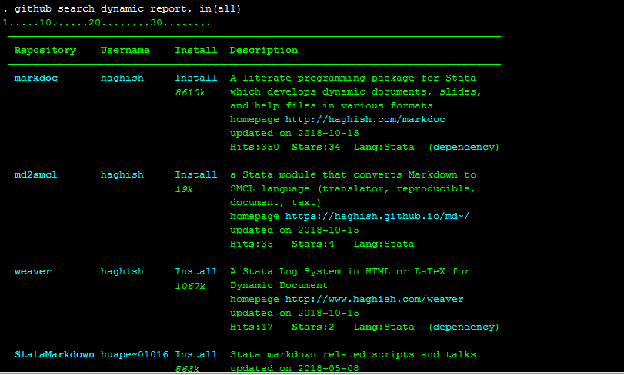Screen dimensions: 624x375
Task: Click the 1.....10 progress counter line
Action: [x=107, y=22]
